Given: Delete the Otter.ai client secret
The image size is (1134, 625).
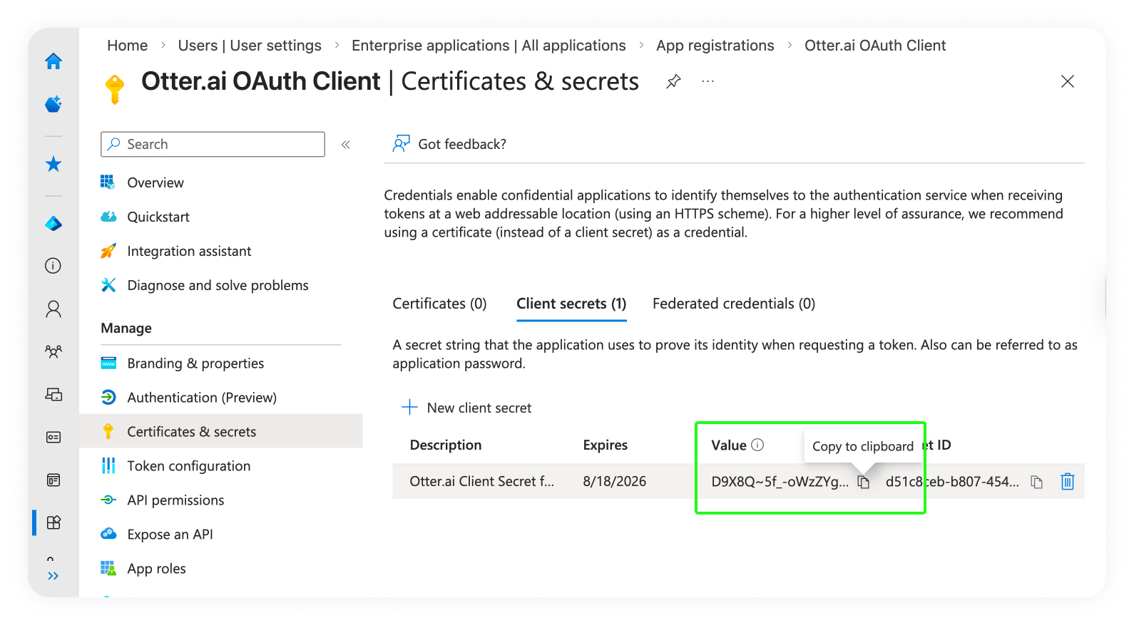Looking at the screenshot, I should click(x=1067, y=482).
